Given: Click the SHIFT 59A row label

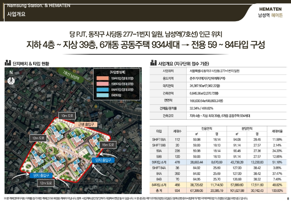Looking at the screenshot, I should (x=159, y=140).
